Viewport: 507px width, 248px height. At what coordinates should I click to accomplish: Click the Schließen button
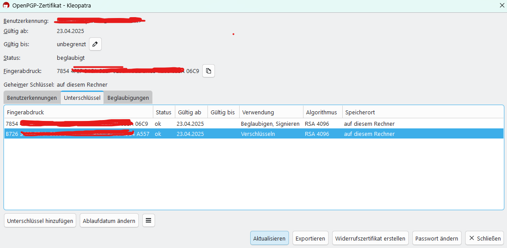point(485,238)
